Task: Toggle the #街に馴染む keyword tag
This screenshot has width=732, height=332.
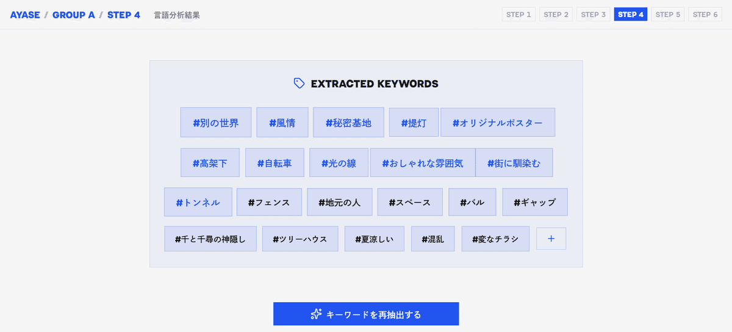Action: coord(514,163)
